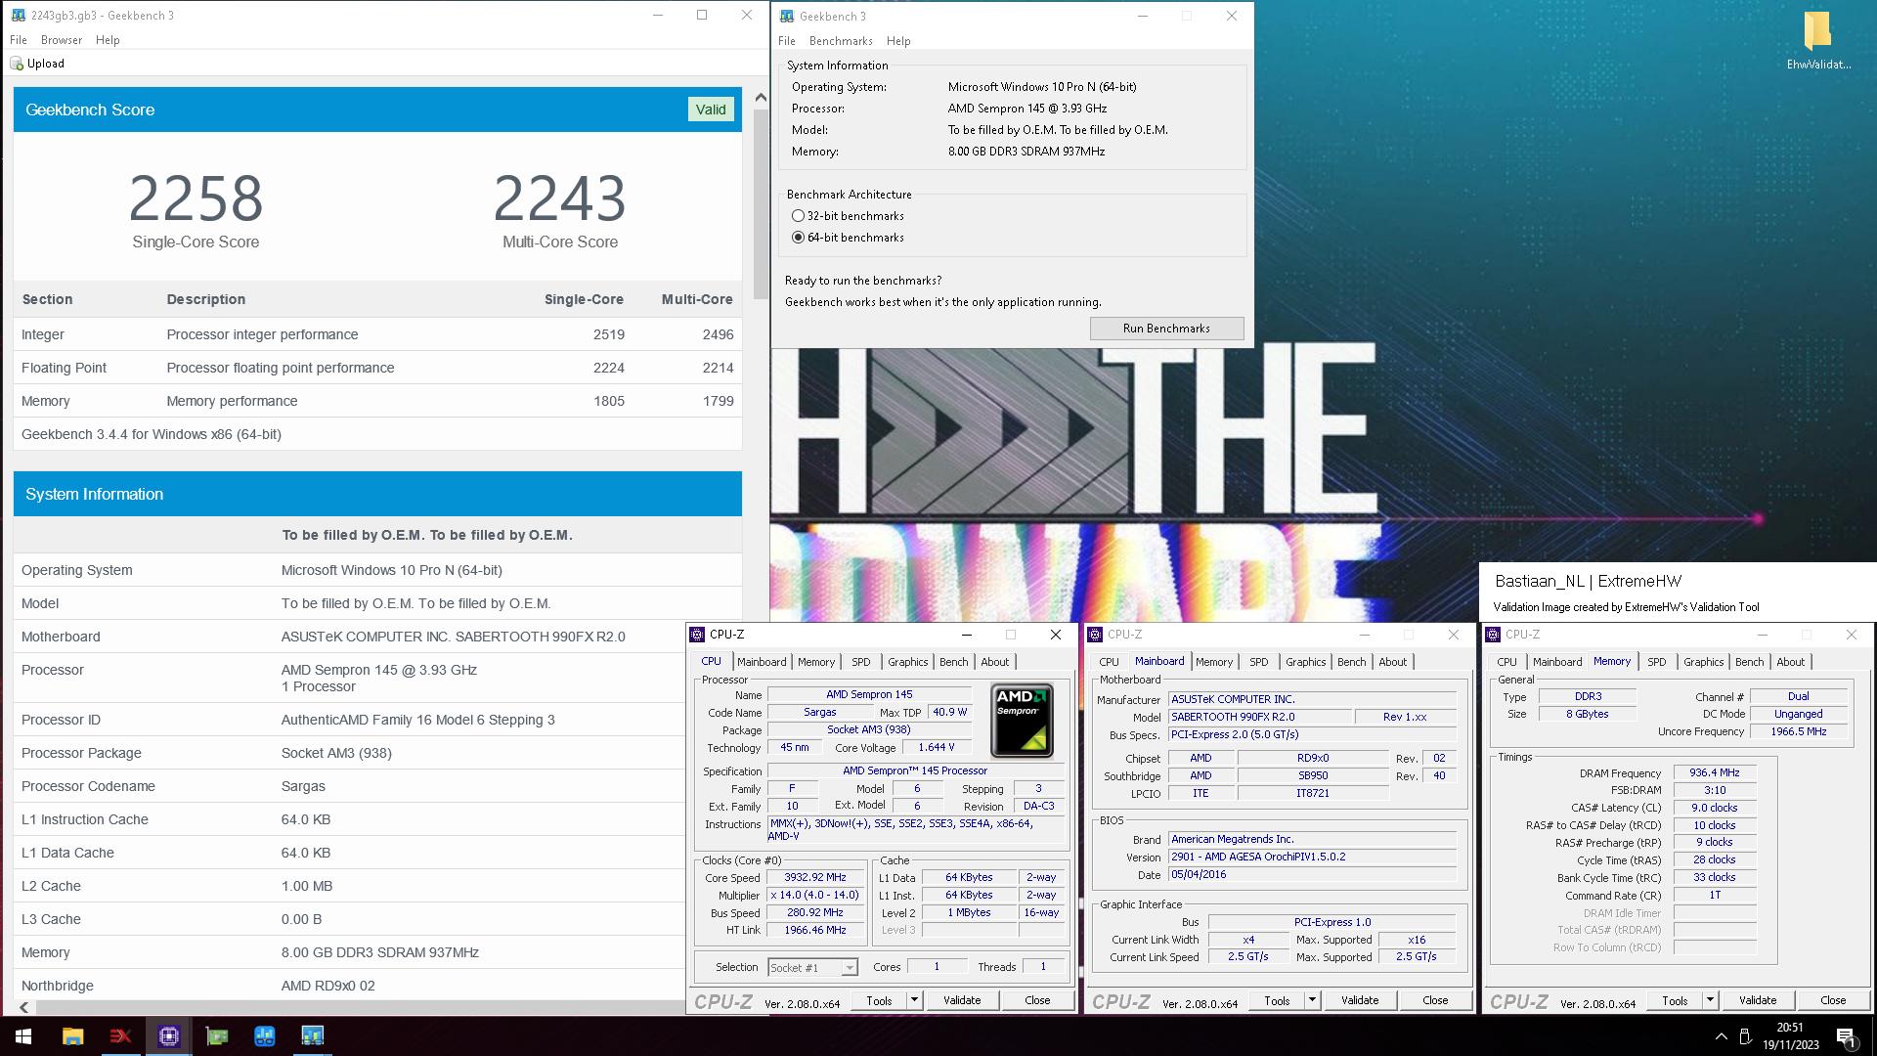Viewport: 1877px width, 1056px height.
Task: Click the results scrollbar up arrow
Action: click(761, 98)
